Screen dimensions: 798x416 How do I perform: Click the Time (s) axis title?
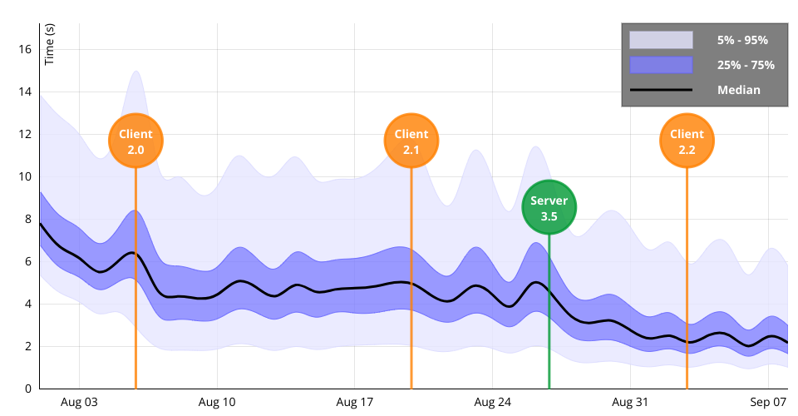49,44
